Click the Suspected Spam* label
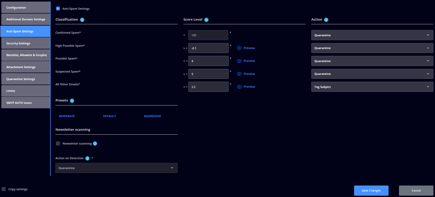The height and width of the screenshot is (197, 435). click(x=68, y=71)
